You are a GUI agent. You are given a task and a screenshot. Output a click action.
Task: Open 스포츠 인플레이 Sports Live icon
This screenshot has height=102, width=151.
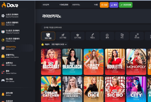coord(3,24)
